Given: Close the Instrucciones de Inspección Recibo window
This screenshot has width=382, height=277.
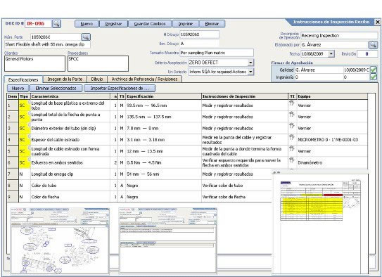Looking at the screenshot, I should point(377,22).
